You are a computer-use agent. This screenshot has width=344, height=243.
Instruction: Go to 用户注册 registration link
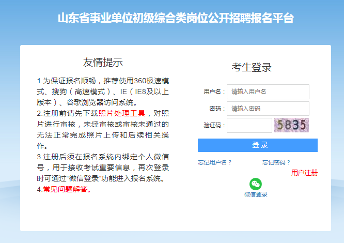tap(304, 173)
